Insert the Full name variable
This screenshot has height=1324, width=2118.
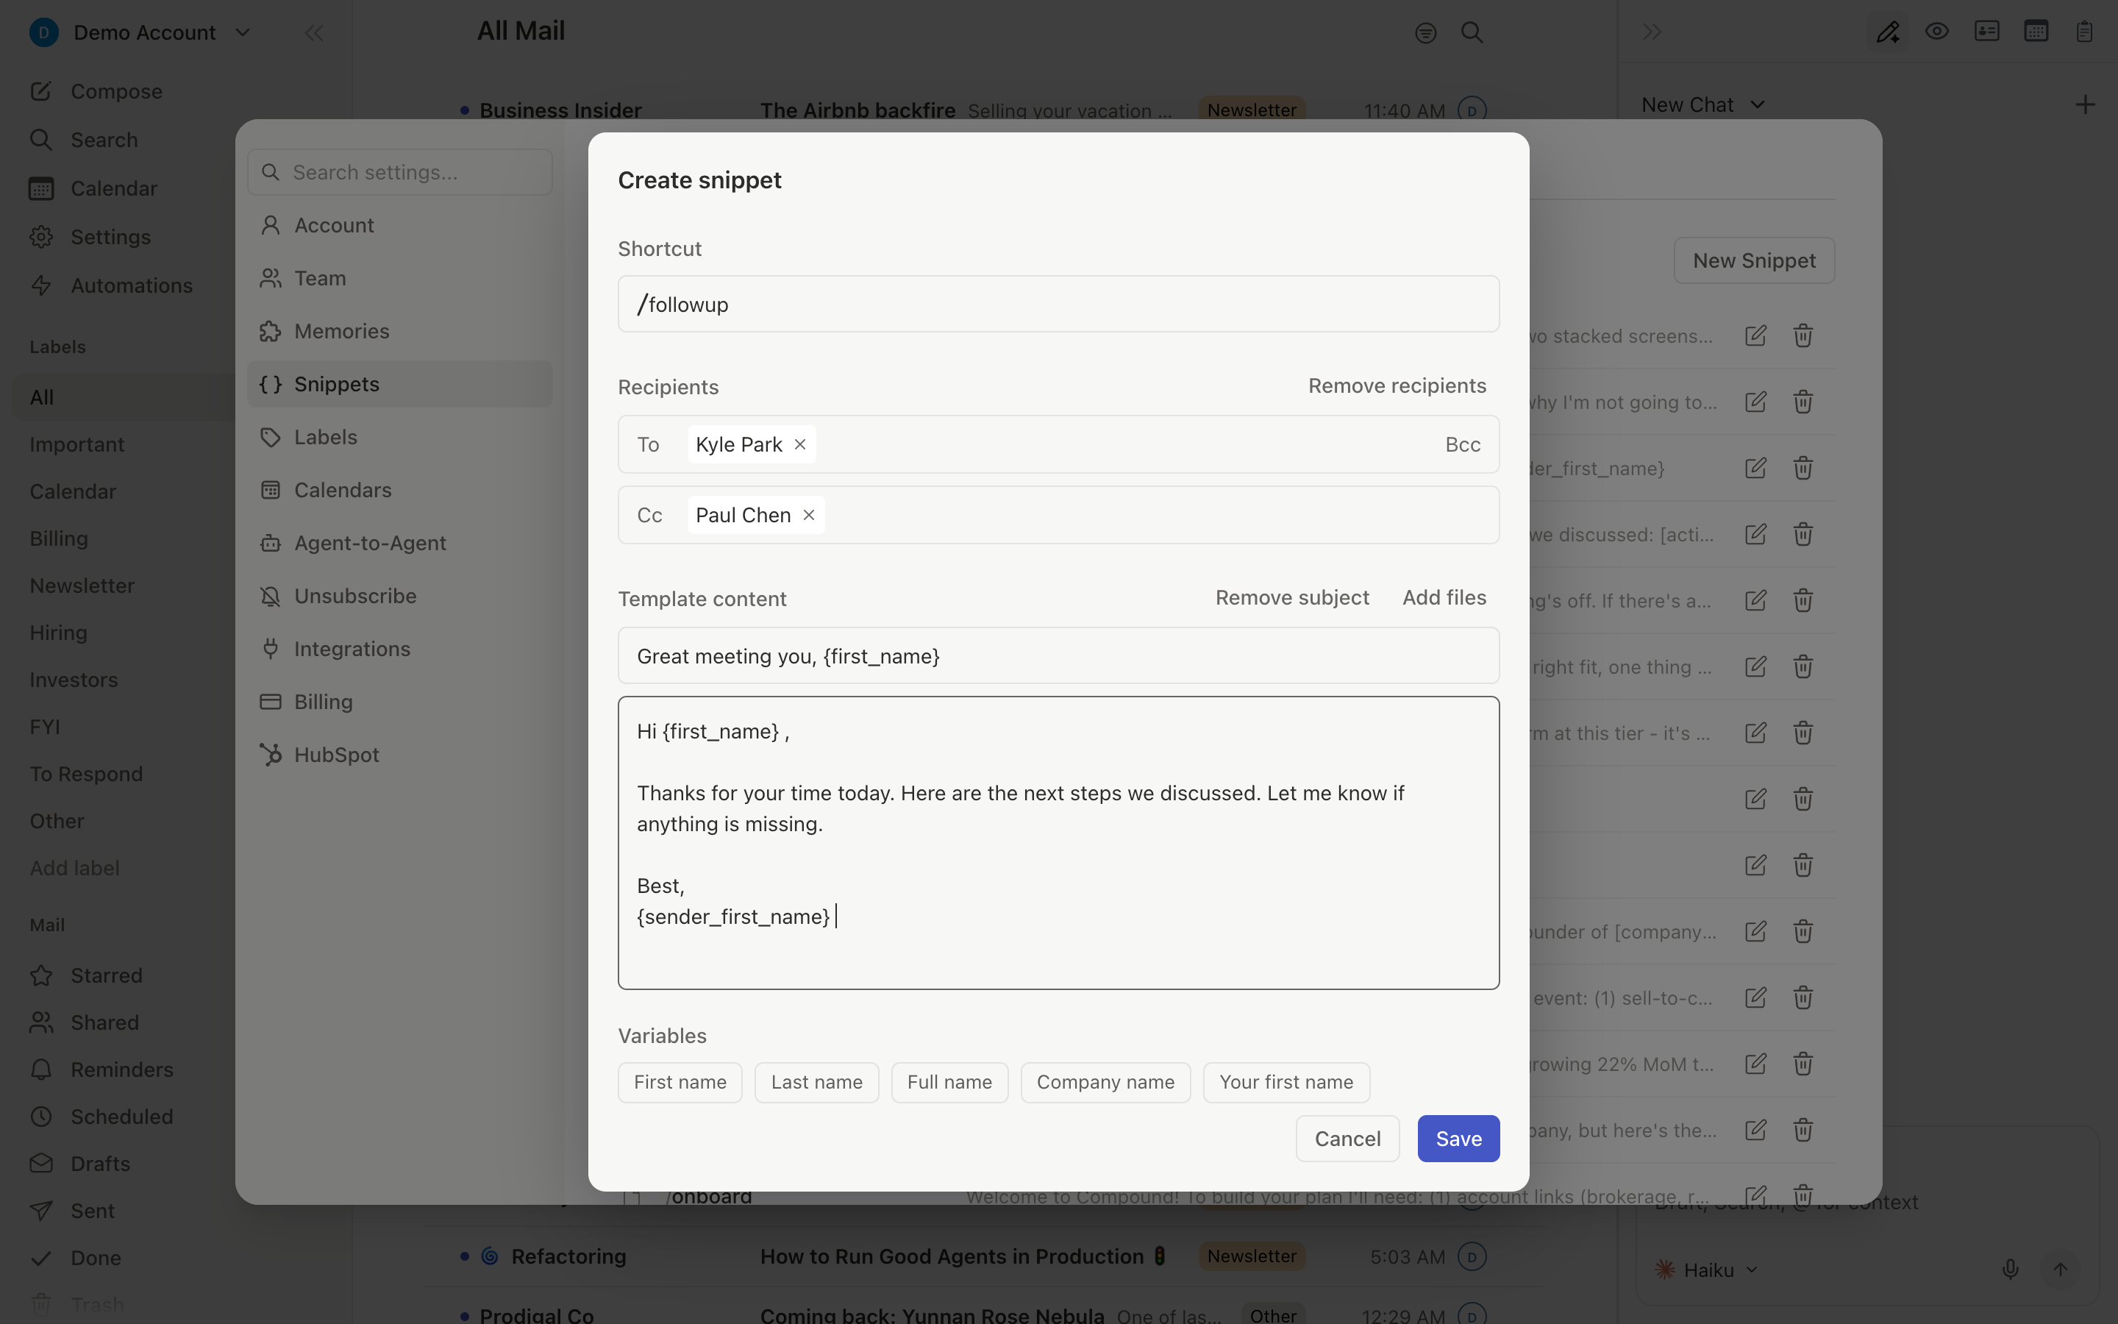coord(949,1082)
